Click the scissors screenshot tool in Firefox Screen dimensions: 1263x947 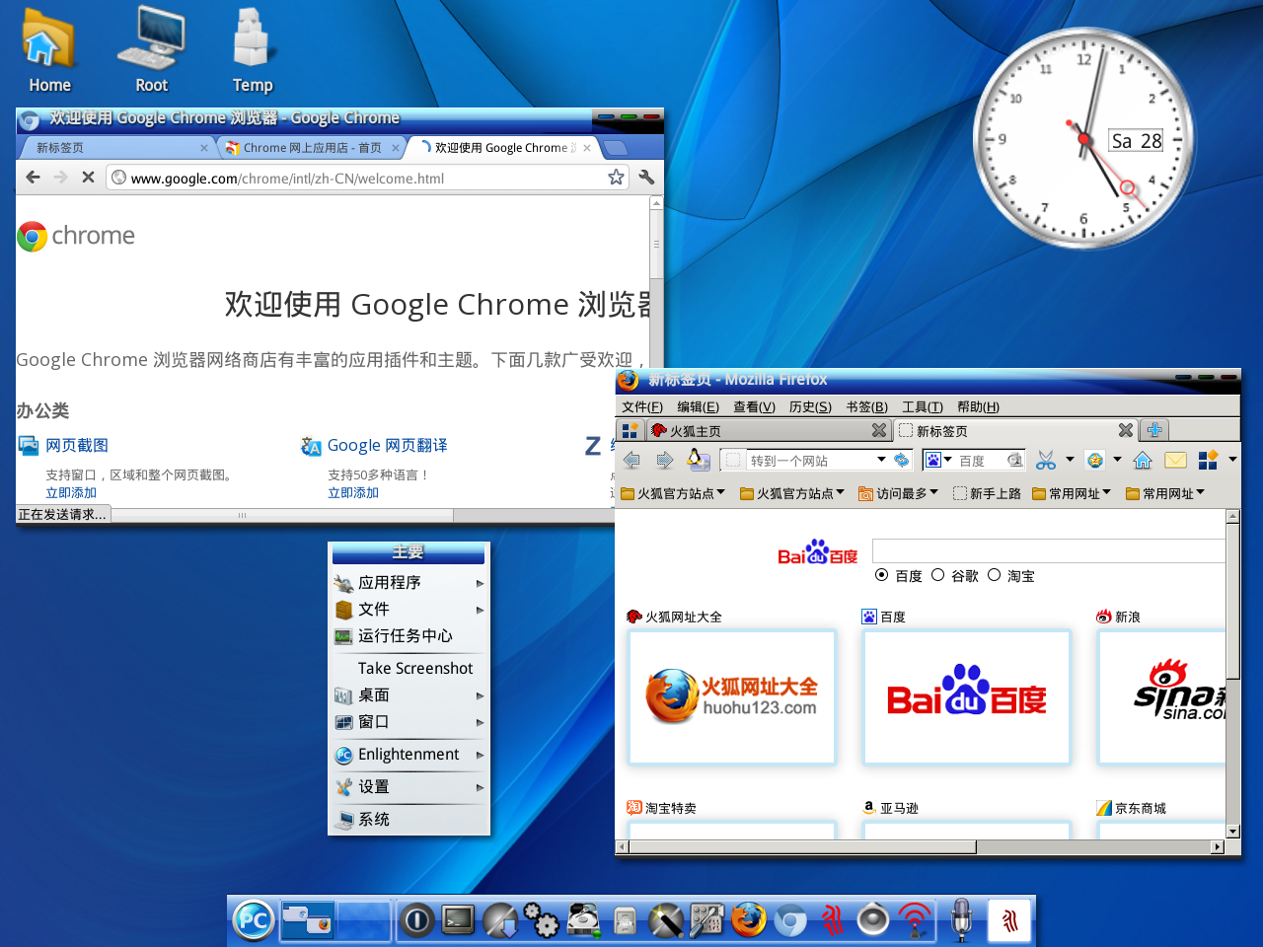pyautogui.click(x=1046, y=460)
